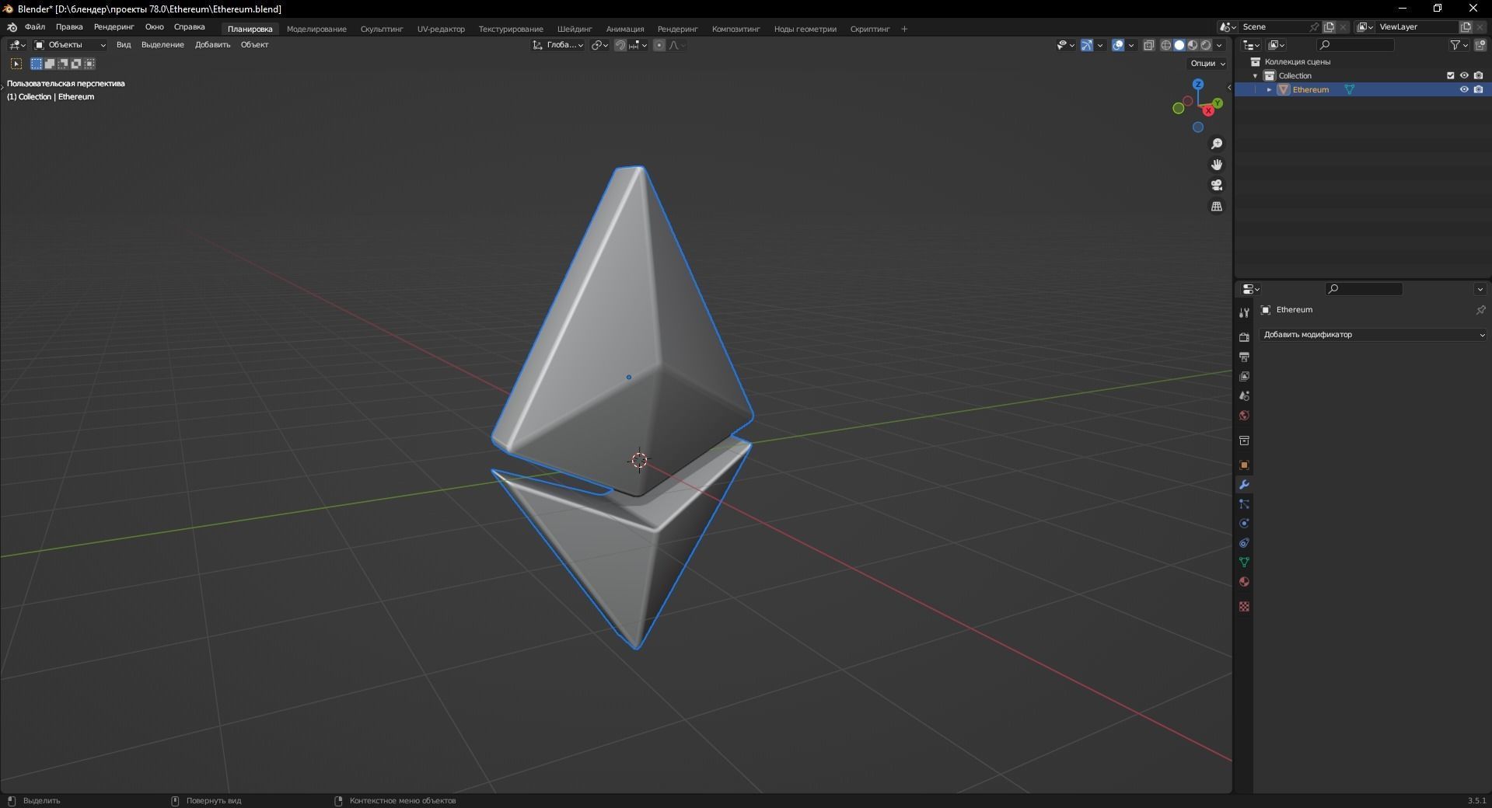Open the Object Data mesh properties tab

pos(1244,562)
